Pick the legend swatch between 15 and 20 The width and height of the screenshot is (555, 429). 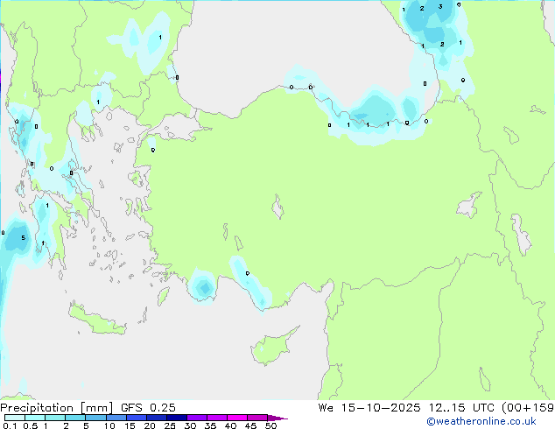[136, 418]
